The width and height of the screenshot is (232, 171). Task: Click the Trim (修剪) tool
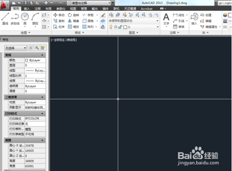pyautogui.click(x=88, y=15)
